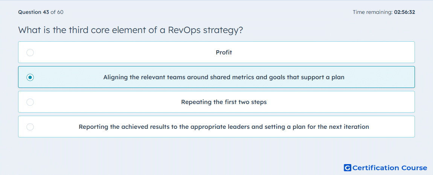This screenshot has width=433, height=175.
Task: Click the "Time remaining:" label
Action: coord(373,12)
